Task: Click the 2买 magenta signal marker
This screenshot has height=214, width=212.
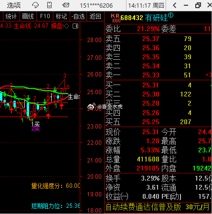Action: tap(35, 128)
